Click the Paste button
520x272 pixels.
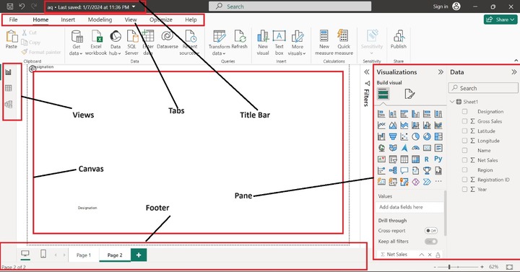point(12,40)
